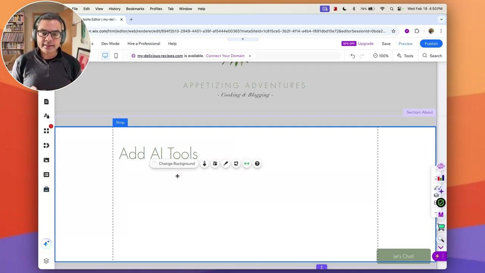Image resolution: width=485 pixels, height=273 pixels.
Task: Open the macOS History menu
Action: pyautogui.click(x=114, y=9)
